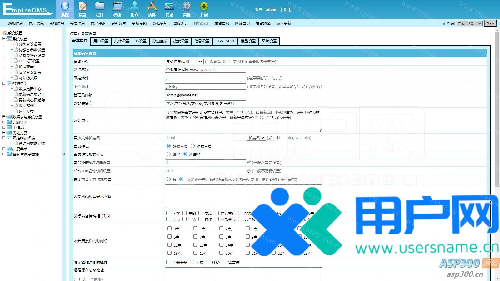This screenshot has height=281, width=500.
Task: Click the 信息 notepad icon
Action: (82, 7)
